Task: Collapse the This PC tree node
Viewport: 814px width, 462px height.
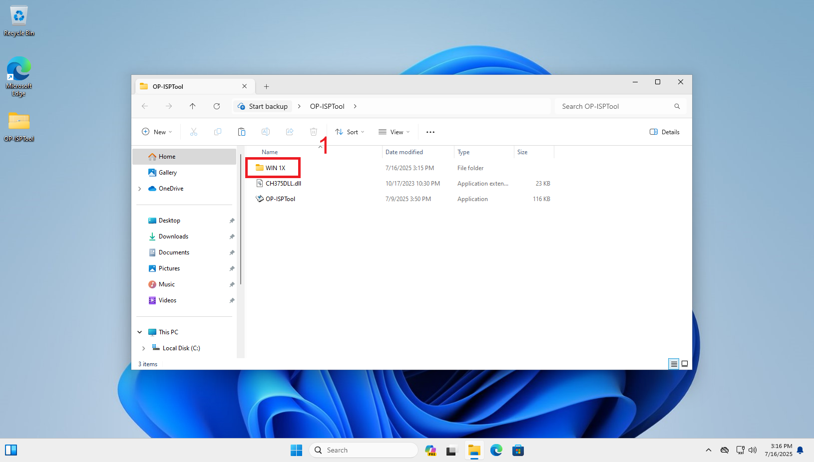Action: 140,332
